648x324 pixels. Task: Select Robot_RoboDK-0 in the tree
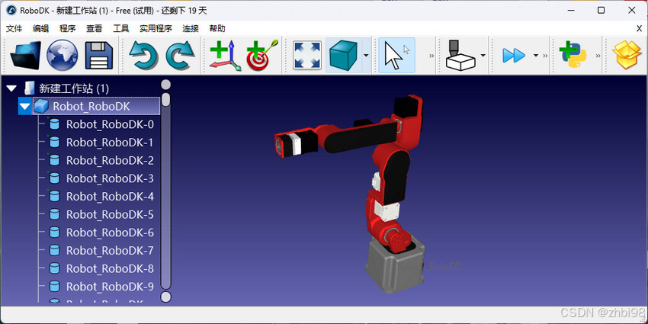pos(110,124)
